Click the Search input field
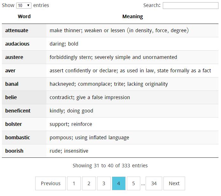The height and width of the screenshot is (196, 221). pyautogui.click(x=190, y=5)
